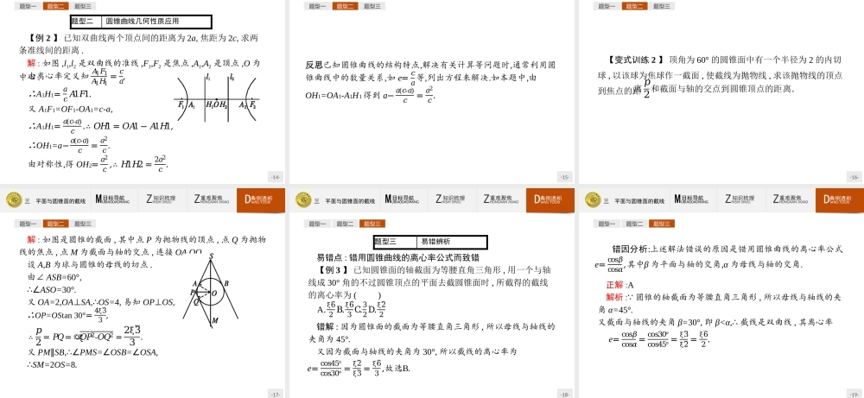Click chapter title 平面与圆锥面的截线 on slide 19
864x398 pixels.
point(639,201)
